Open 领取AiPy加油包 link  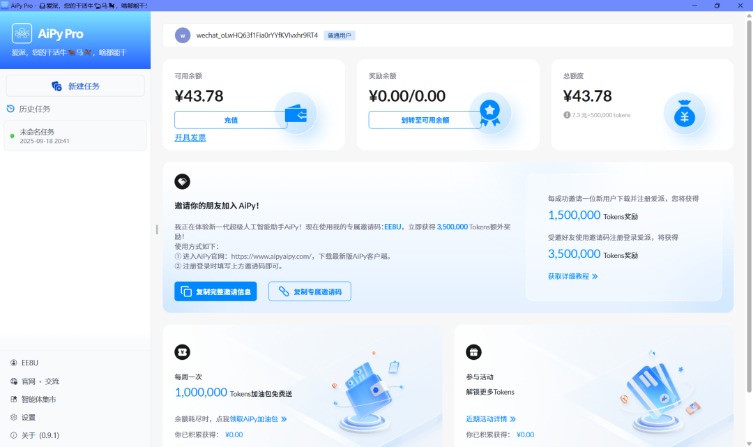[x=259, y=419]
